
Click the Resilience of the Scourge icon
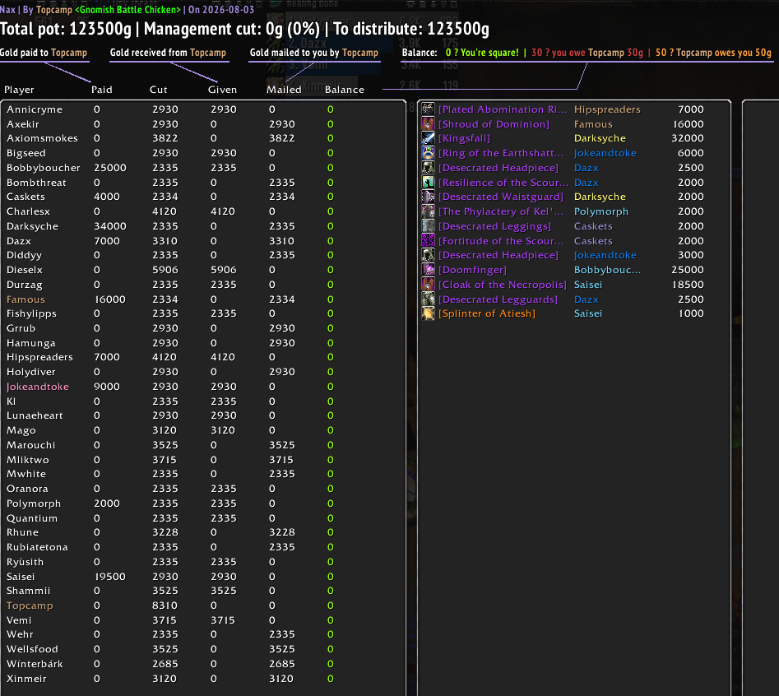click(428, 183)
